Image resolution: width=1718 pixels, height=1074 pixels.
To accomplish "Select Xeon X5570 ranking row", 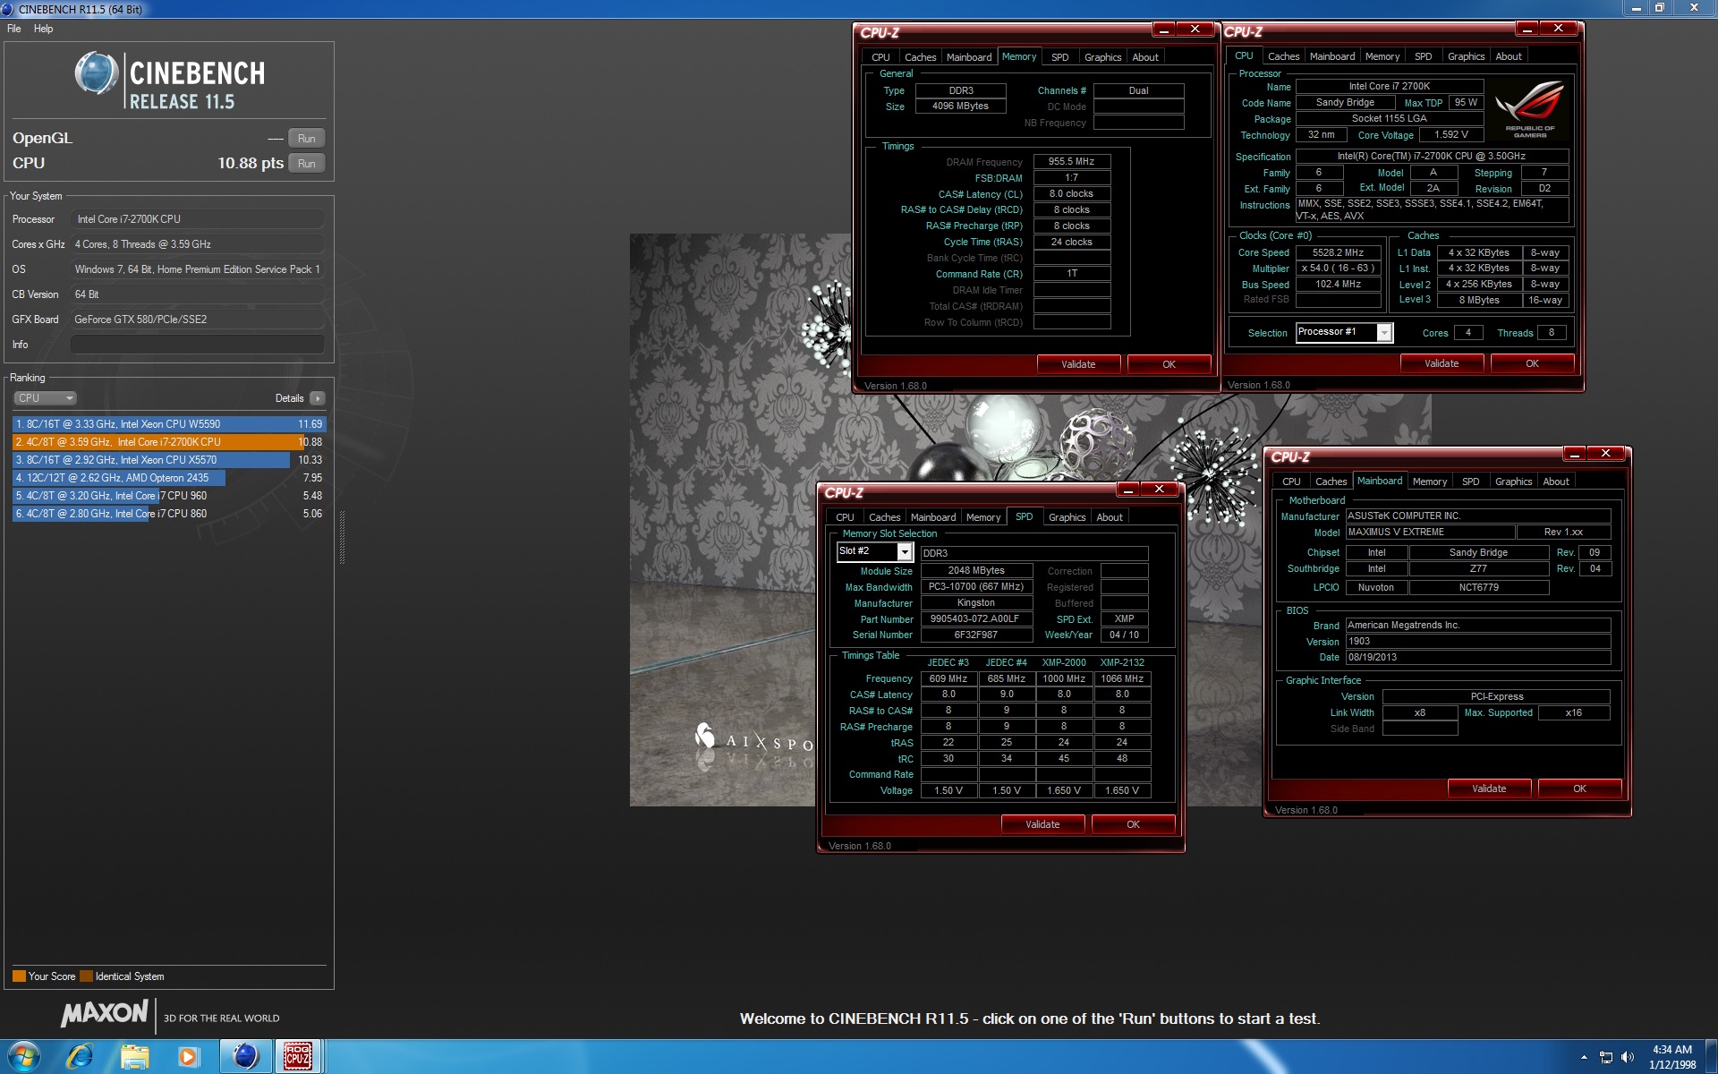I will pos(169,460).
